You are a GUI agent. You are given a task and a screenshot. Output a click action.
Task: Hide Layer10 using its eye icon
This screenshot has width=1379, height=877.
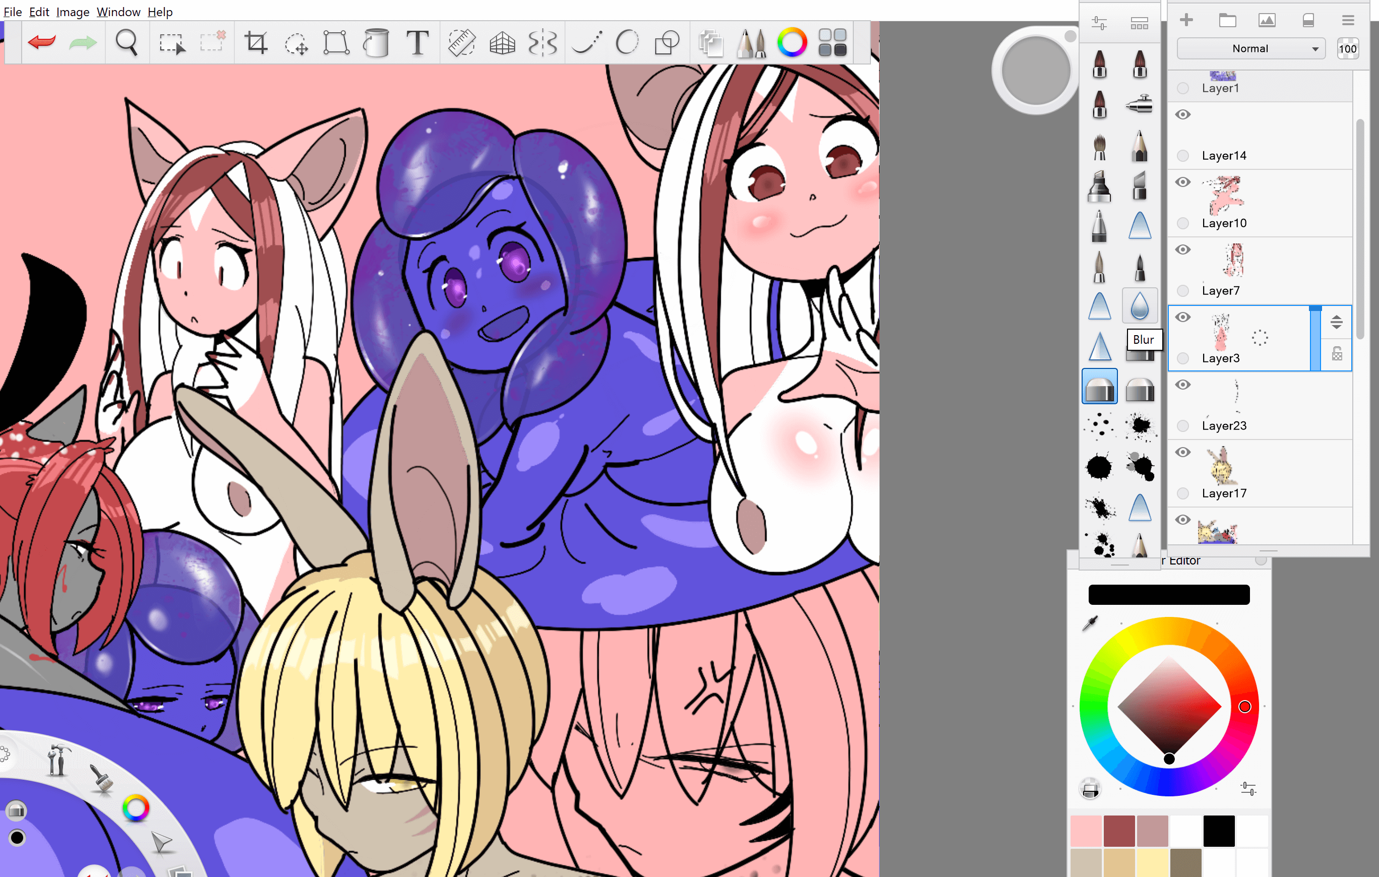[1182, 182]
